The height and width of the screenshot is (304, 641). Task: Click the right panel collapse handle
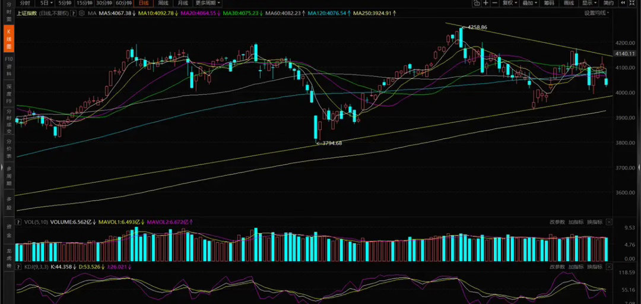[x=639, y=168]
